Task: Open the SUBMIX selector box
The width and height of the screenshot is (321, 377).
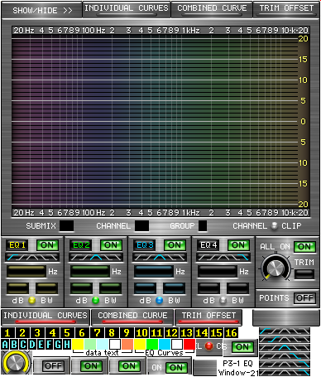Action: tap(67, 226)
